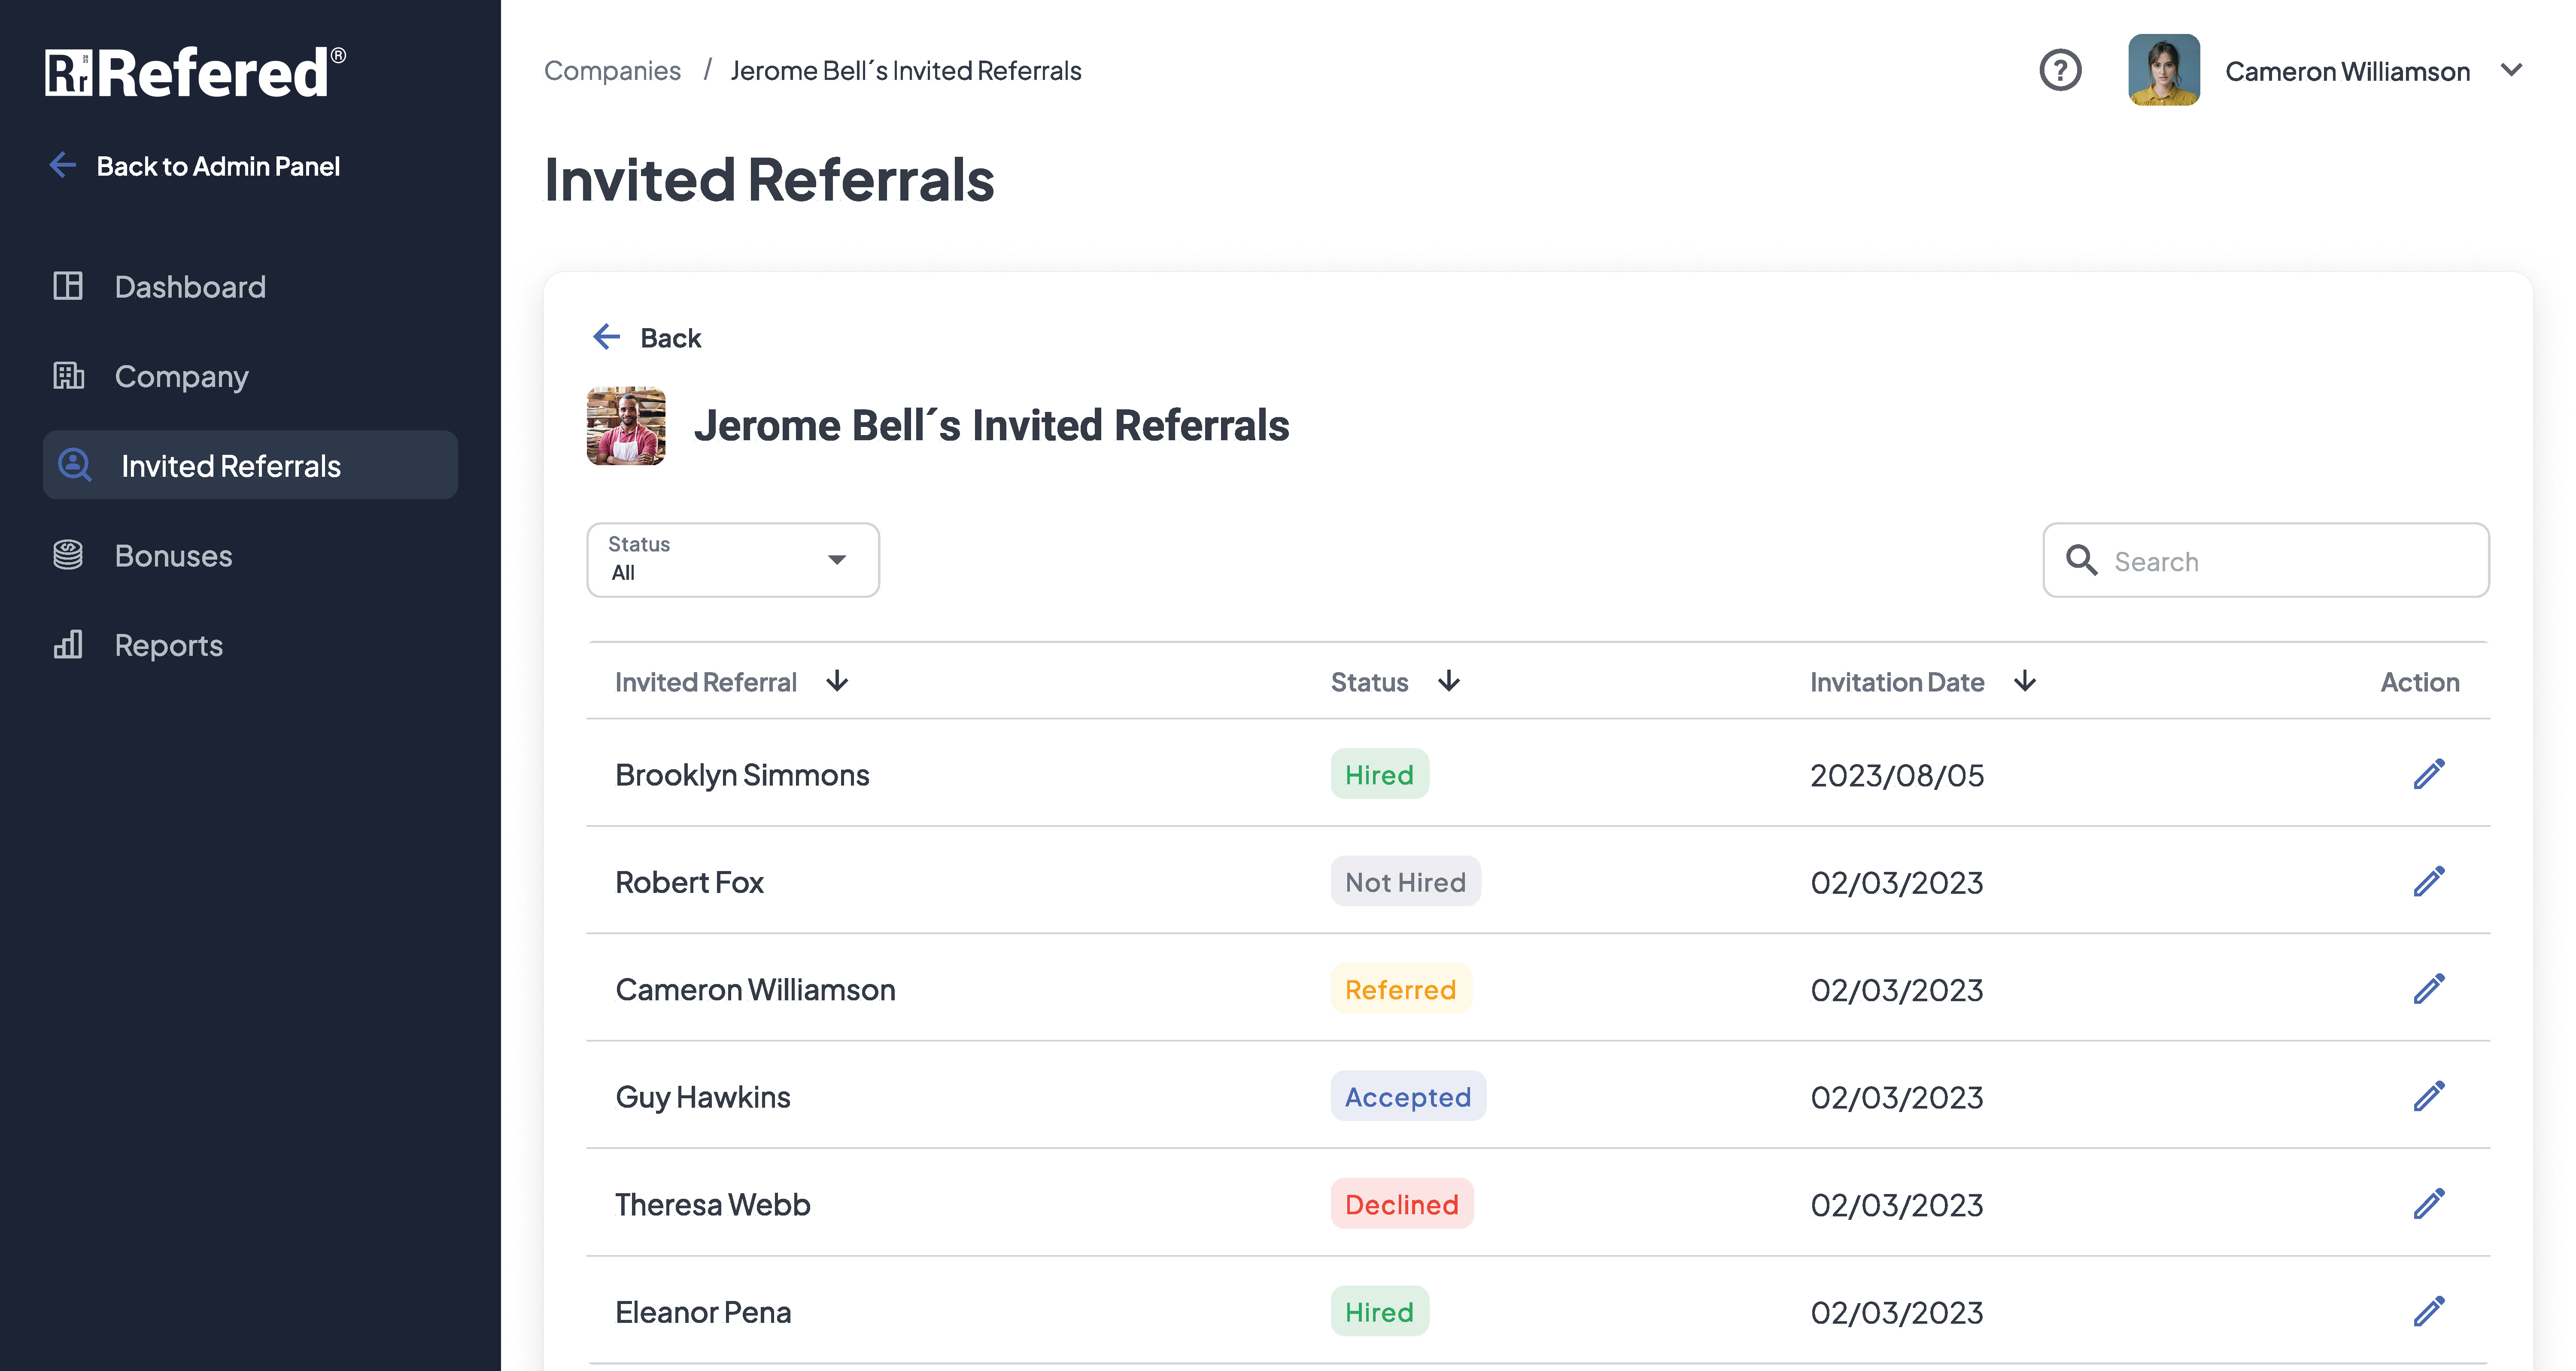
Task: Click the help question mark icon
Action: click(x=2060, y=71)
